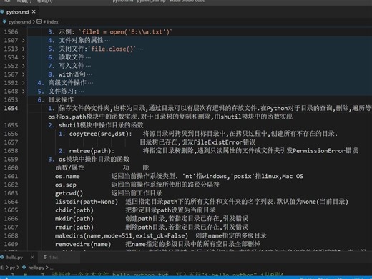Image resolution: width=372 pixels, height=279 pixels.
Task: Click the collapsed '4. 高级文件操作' line
Action: (65, 83)
